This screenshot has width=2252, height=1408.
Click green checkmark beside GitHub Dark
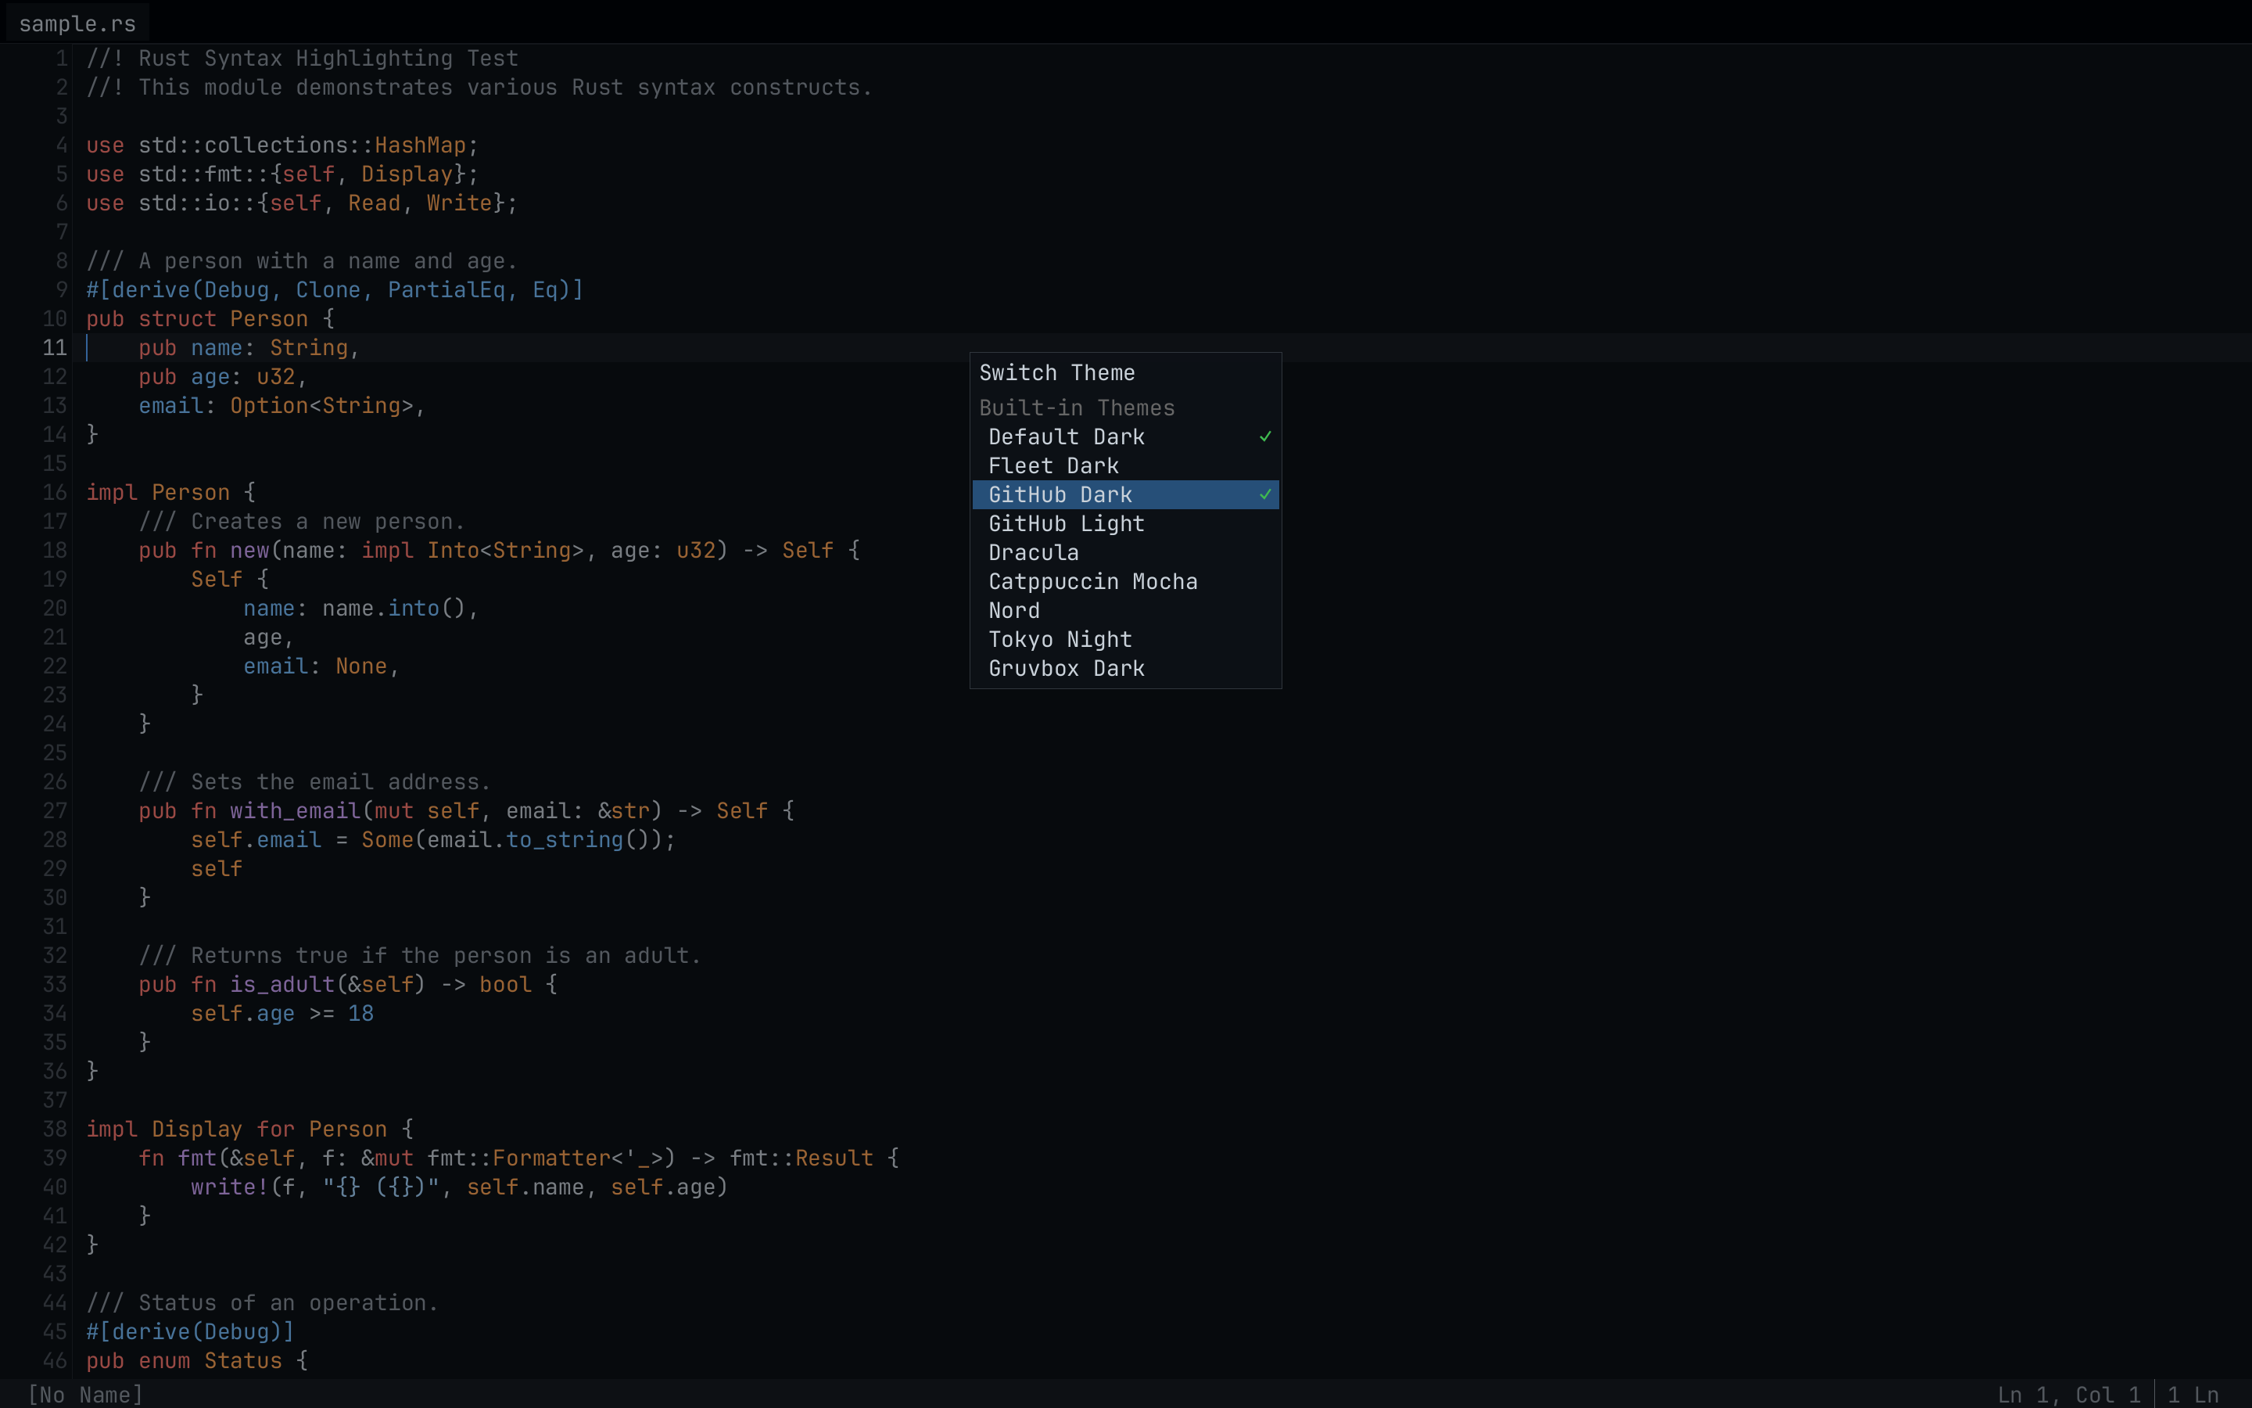point(1264,494)
